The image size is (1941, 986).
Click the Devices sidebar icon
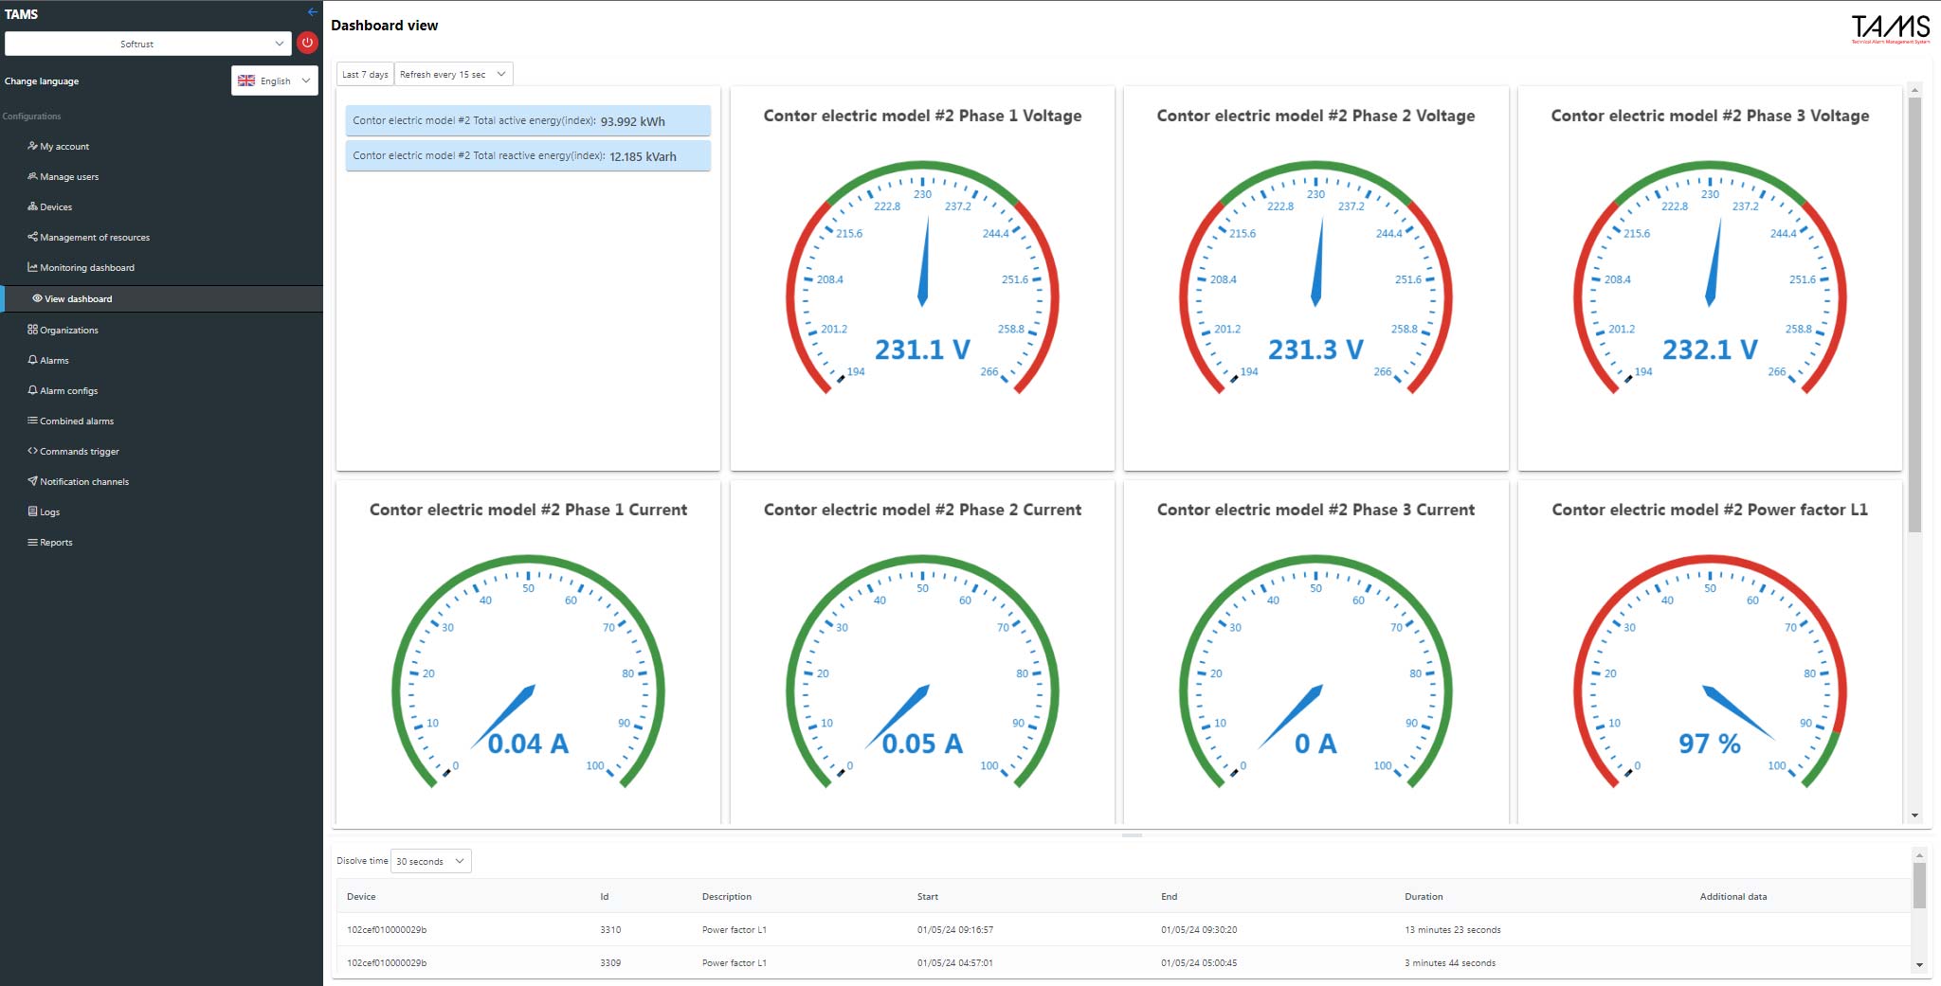[32, 206]
